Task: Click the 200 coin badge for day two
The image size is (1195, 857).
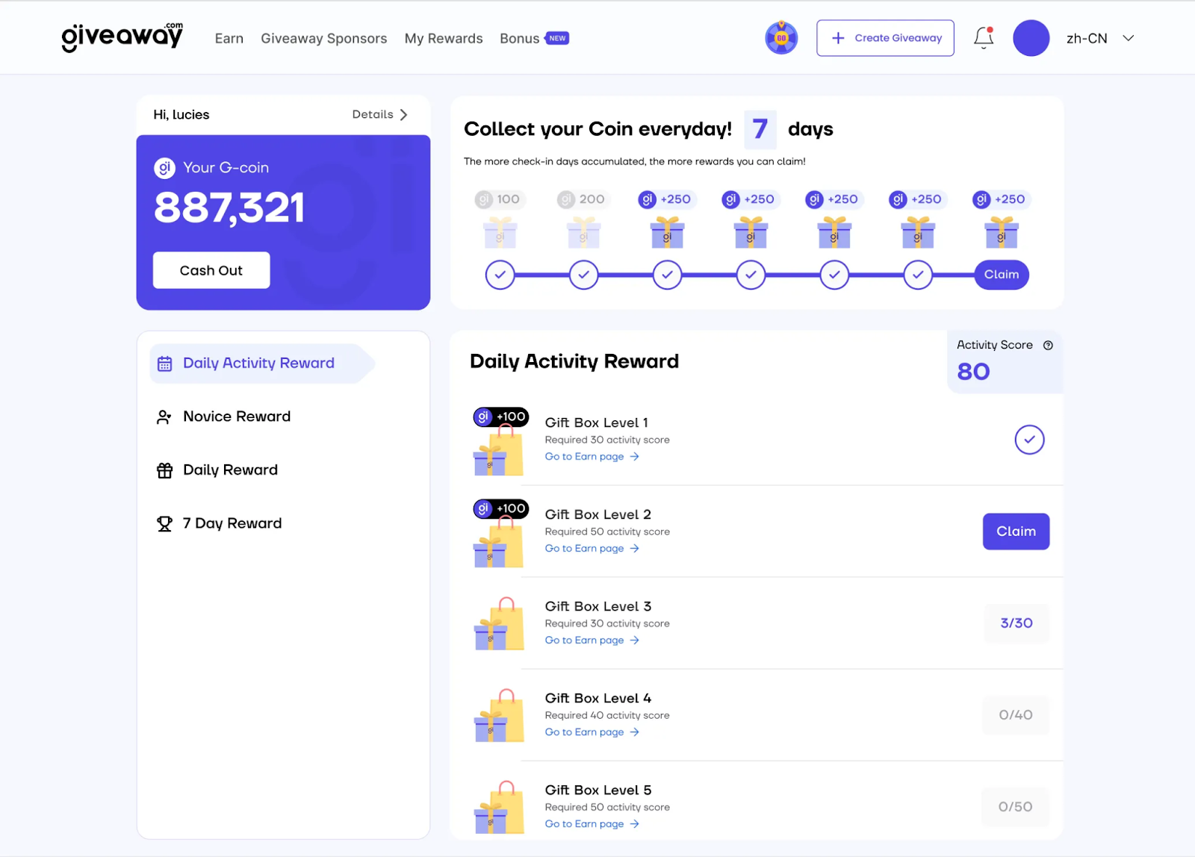Action: point(583,199)
